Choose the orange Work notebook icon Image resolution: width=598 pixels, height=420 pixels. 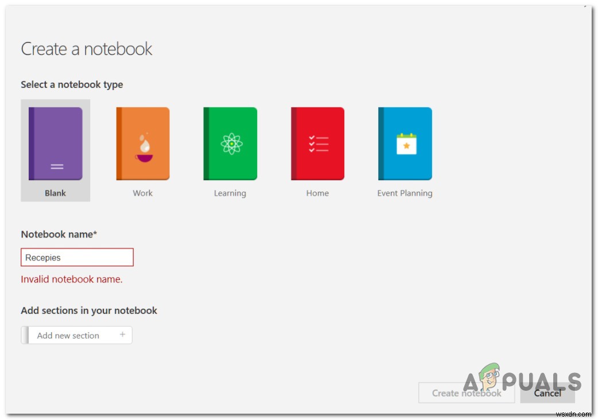tap(143, 143)
